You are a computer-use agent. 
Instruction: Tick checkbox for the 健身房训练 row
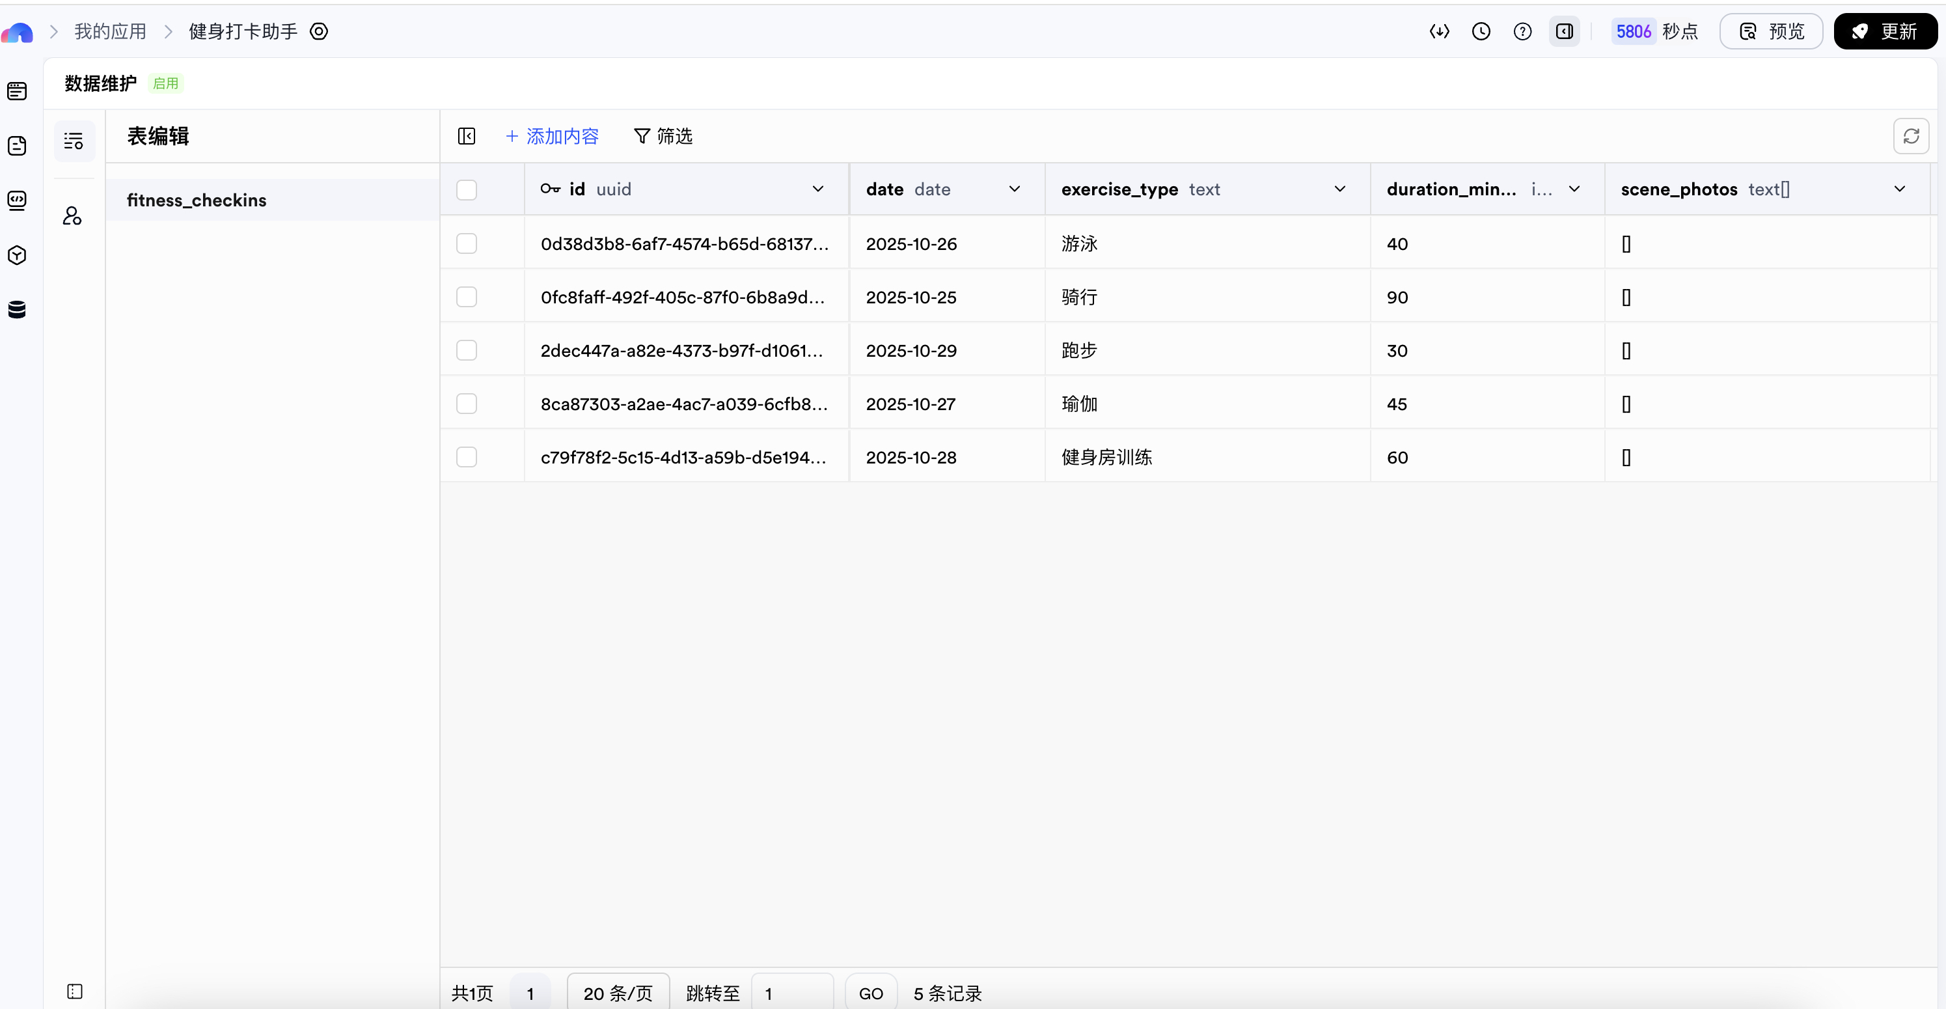click(466, 457)
